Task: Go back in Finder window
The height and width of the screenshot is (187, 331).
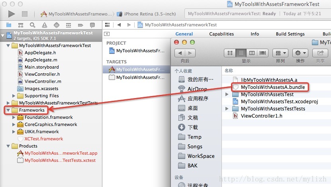Action: click(x=180, y=53)
